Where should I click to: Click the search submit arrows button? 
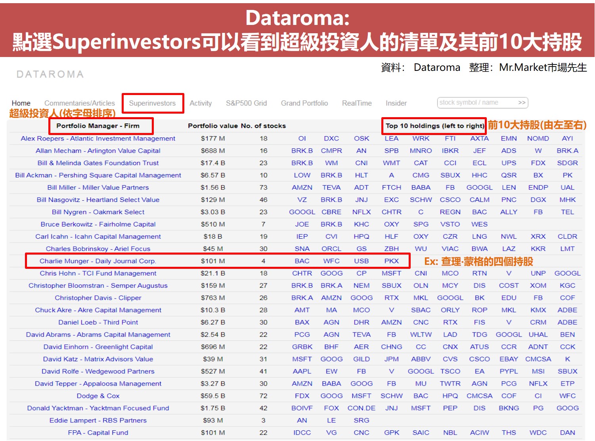click(x=522, y=103)
